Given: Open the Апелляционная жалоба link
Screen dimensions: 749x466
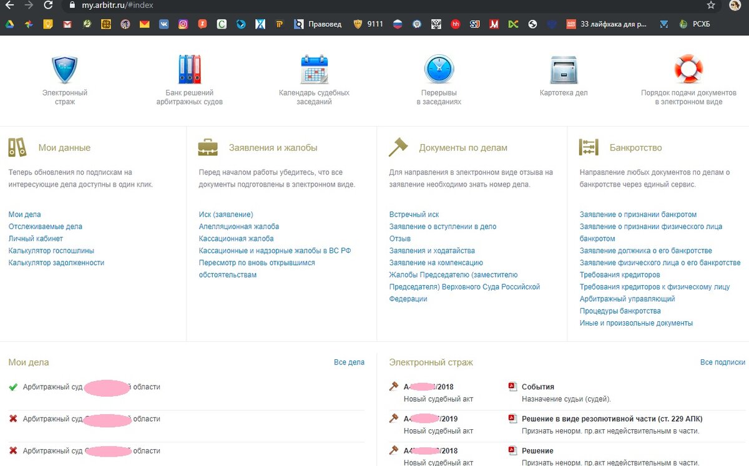Looking at the screenshot, I should click(239, 226).
